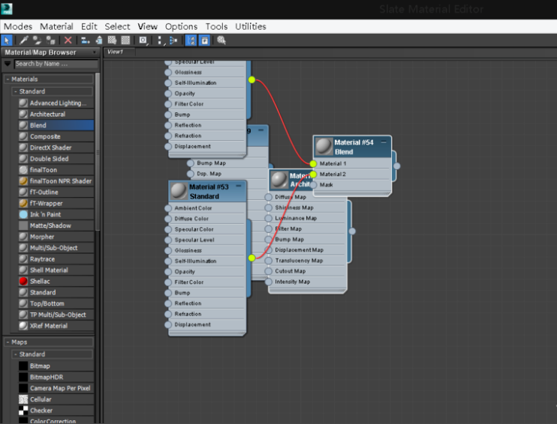The image size is (557, 424).
Task: Click the Material #54 preview sphere thumbnail
Action: coord(324,147)
